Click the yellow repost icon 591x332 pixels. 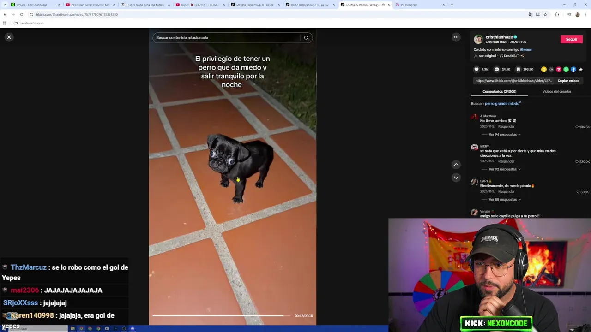[544, 70]
